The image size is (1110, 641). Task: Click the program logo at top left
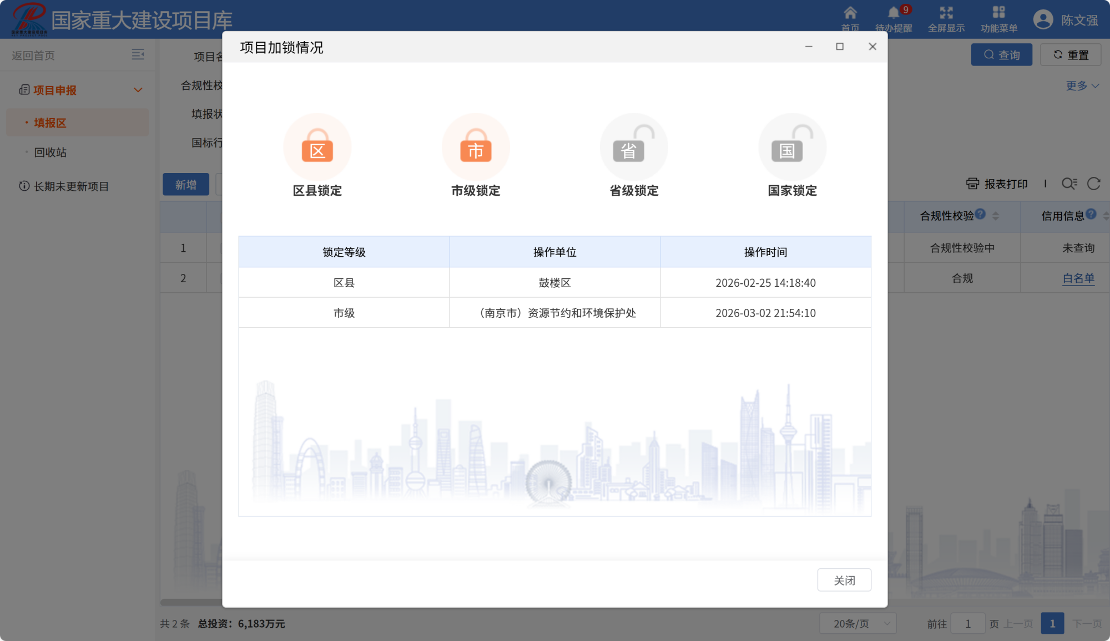pos(29,19)
